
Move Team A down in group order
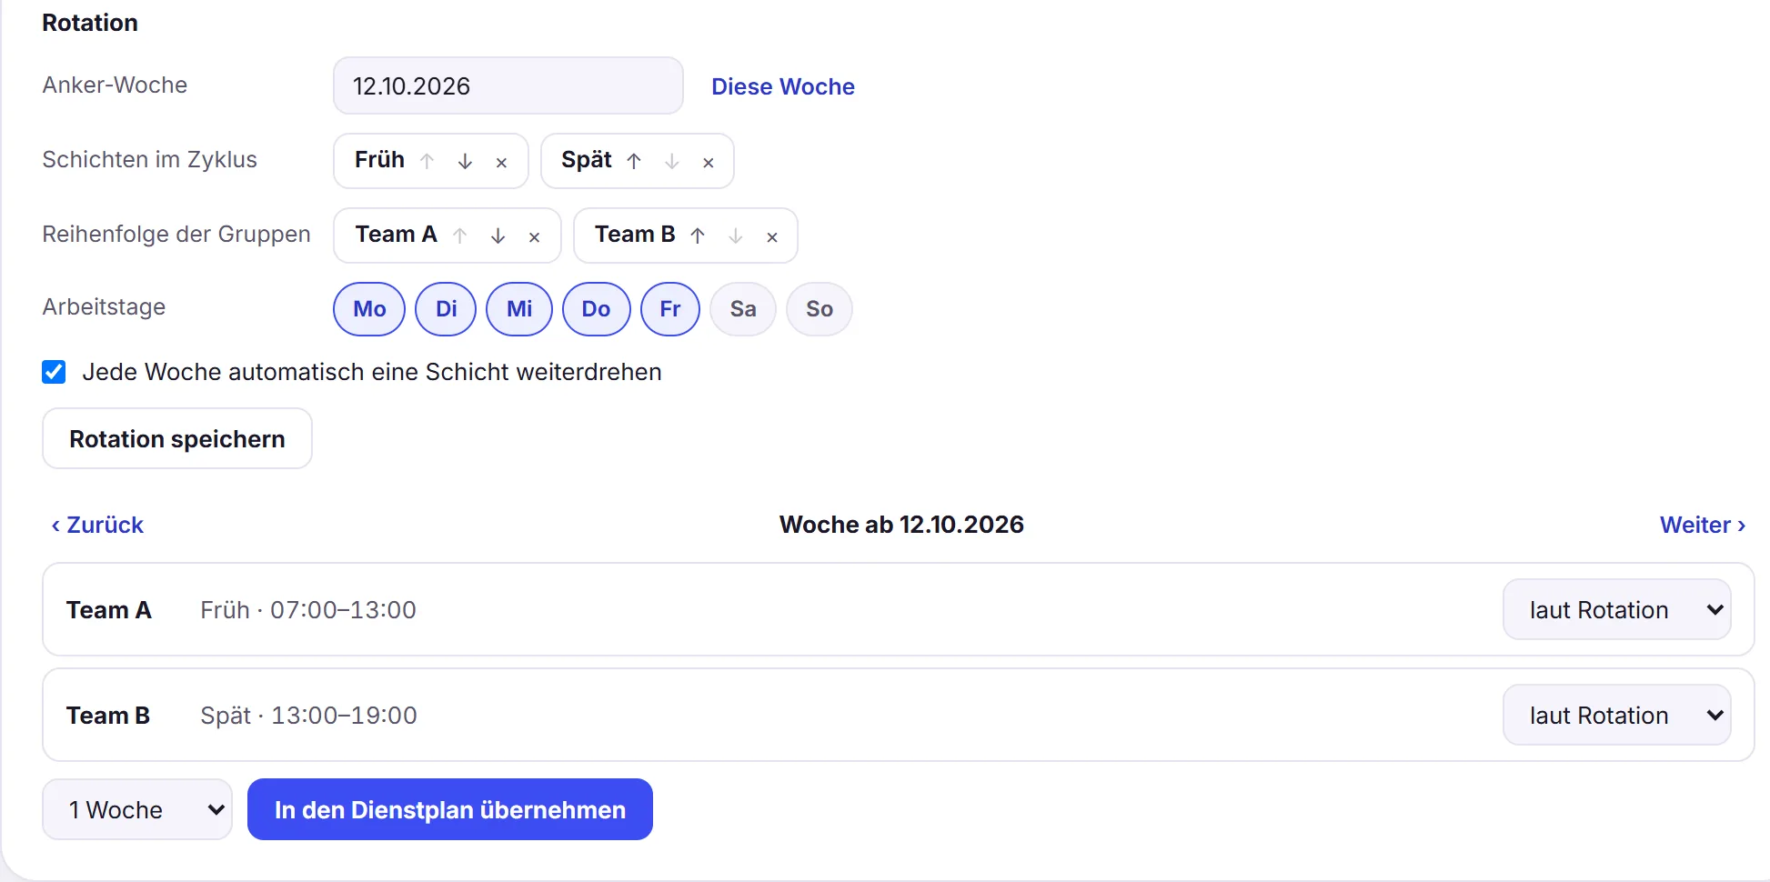[x=498, y=236]
